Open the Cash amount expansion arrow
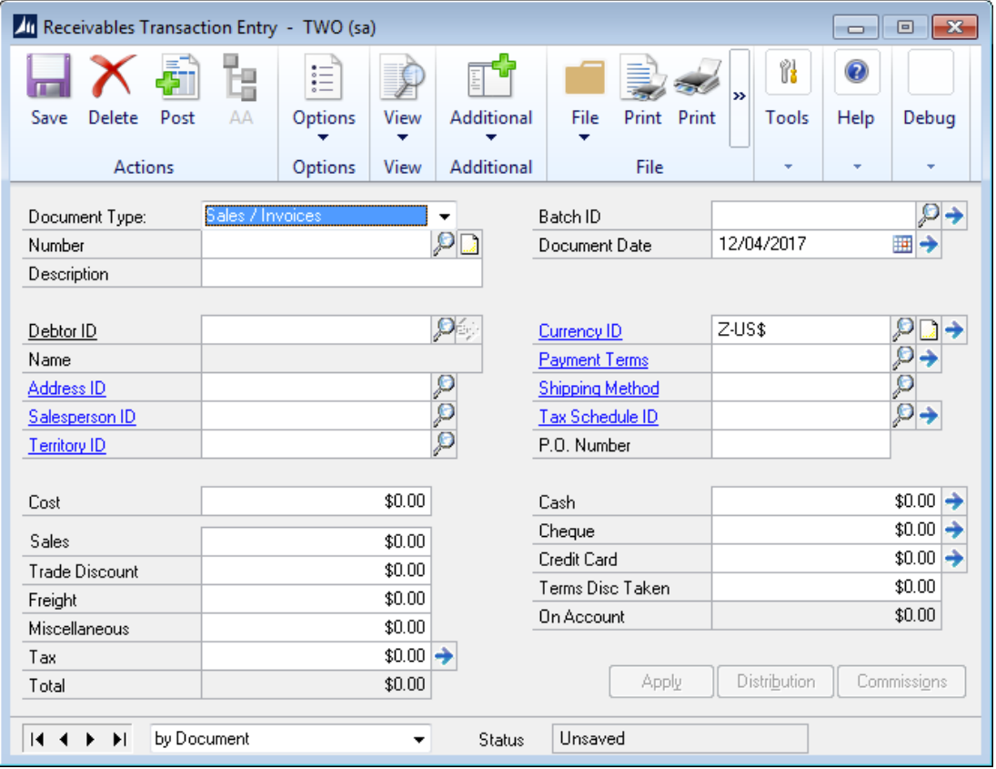The height and width of the screenshot is (769, 996). click(953, 501)
